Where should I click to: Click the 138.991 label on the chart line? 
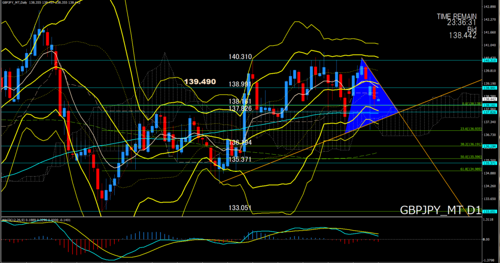(x=240, y=84)
